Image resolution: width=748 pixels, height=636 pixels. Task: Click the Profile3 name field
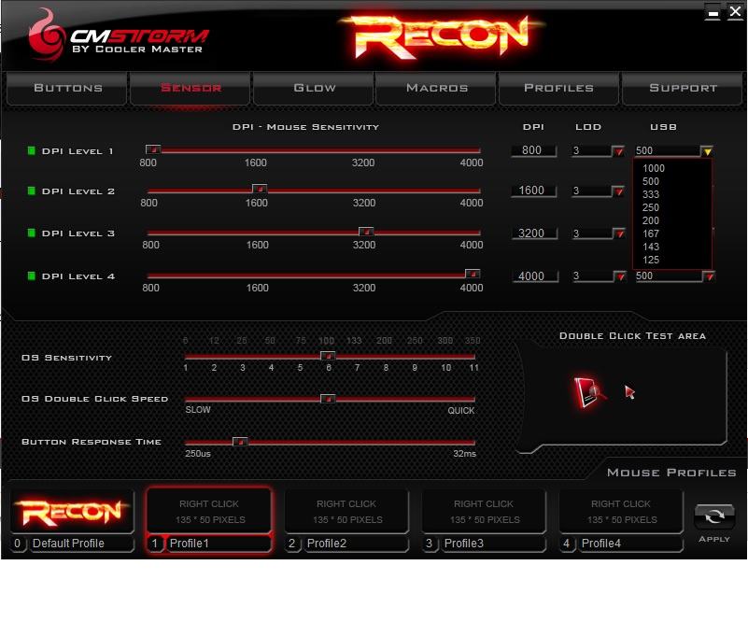493,544
